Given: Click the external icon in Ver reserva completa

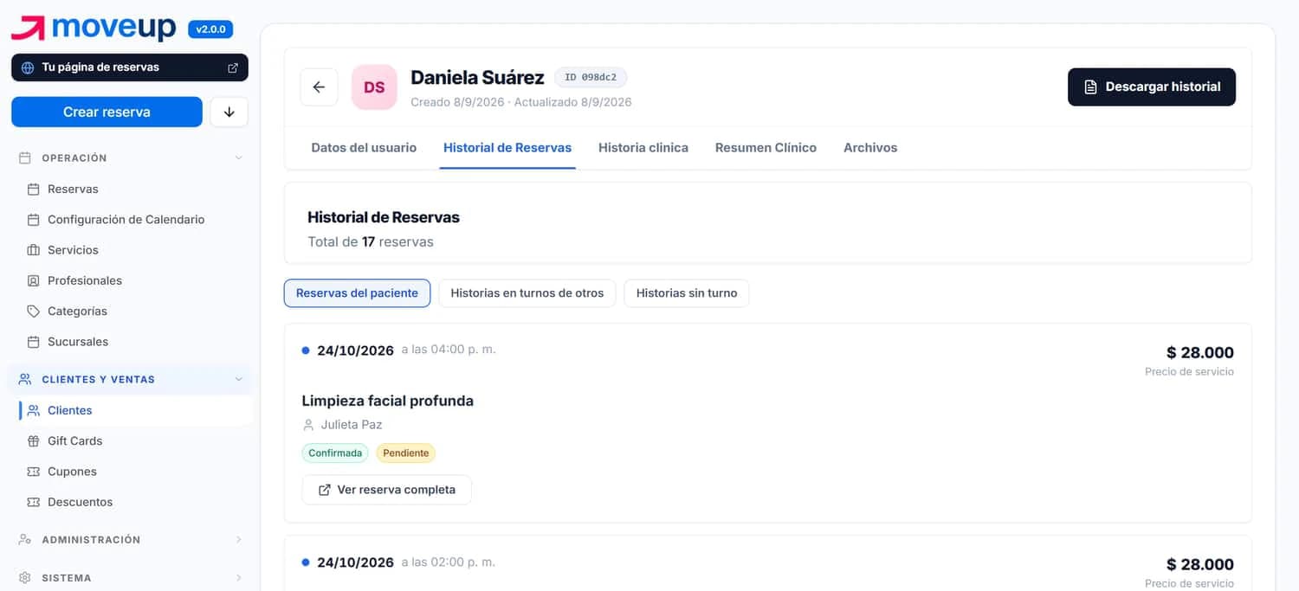Looking at the screenshot, I should click(325, 490).
